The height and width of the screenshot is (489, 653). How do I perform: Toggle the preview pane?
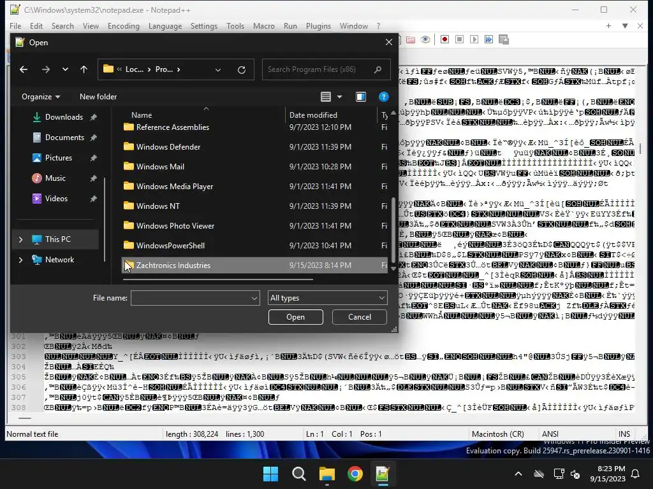coord(361,97)
